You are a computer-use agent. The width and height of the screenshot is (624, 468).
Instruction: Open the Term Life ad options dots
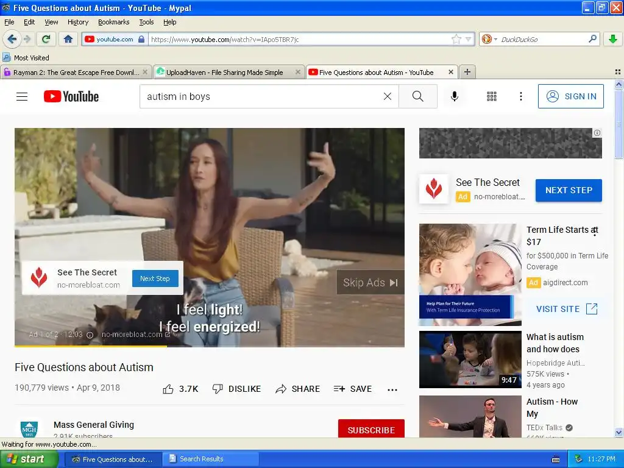click(595, 231)
